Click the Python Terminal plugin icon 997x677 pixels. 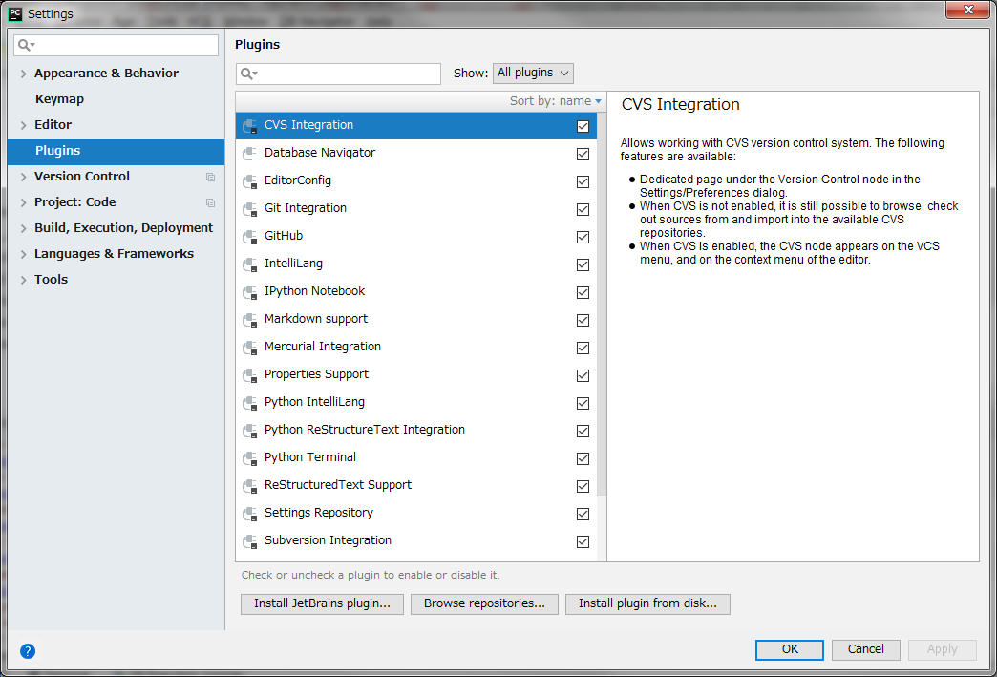250,457
